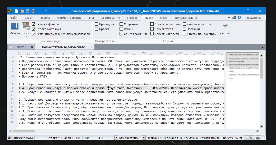Open the undo history dropdown arrow

(x=46, y=11)
